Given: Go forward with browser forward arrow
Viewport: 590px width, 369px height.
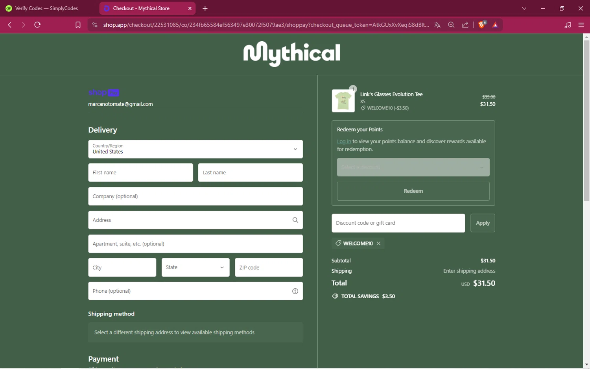Looking at the screenshot, I should (24, 25).
